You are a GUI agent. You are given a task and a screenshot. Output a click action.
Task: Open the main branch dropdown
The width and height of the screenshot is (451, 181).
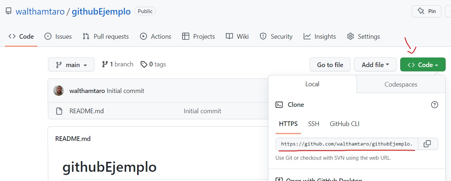click(71, 65)
